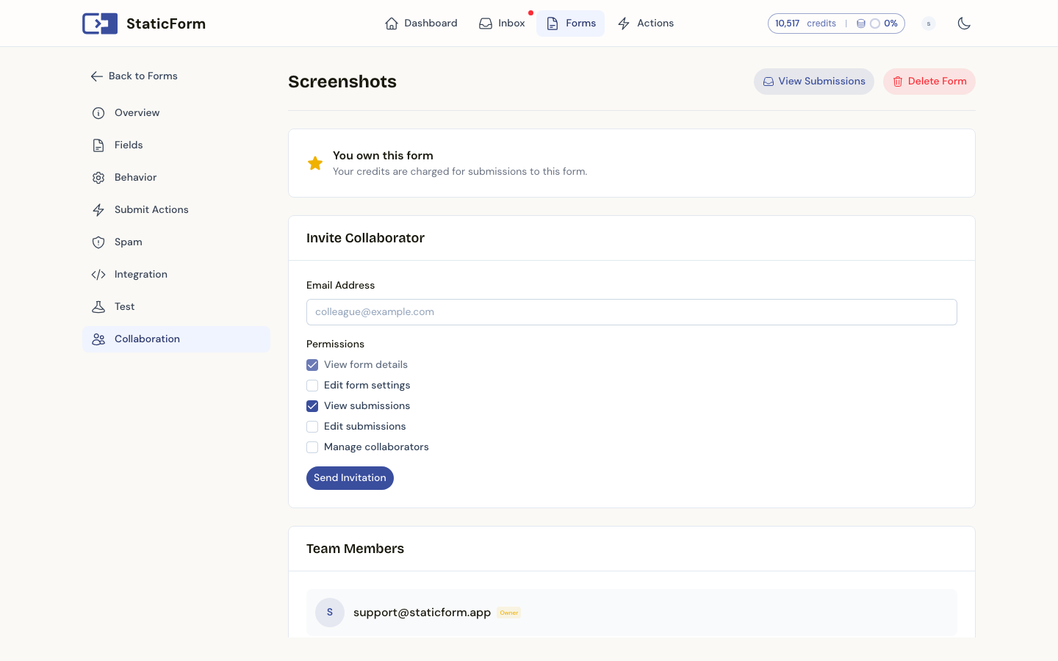This screenshot has width=1058, height=661.
Task: Open the Inbox tab
Action: [502, 24]
